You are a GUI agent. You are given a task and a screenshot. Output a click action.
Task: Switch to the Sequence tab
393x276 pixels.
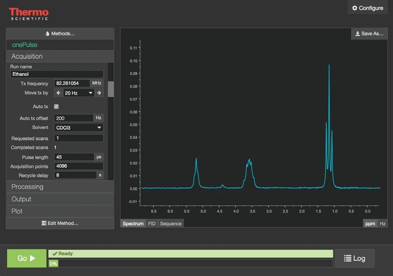[x=171, y=223]
